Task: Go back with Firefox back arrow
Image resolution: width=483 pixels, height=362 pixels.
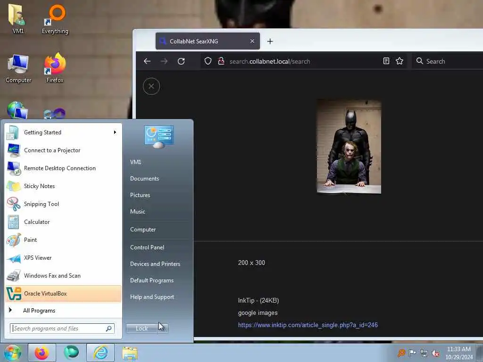Action: (x=147, y=61)
